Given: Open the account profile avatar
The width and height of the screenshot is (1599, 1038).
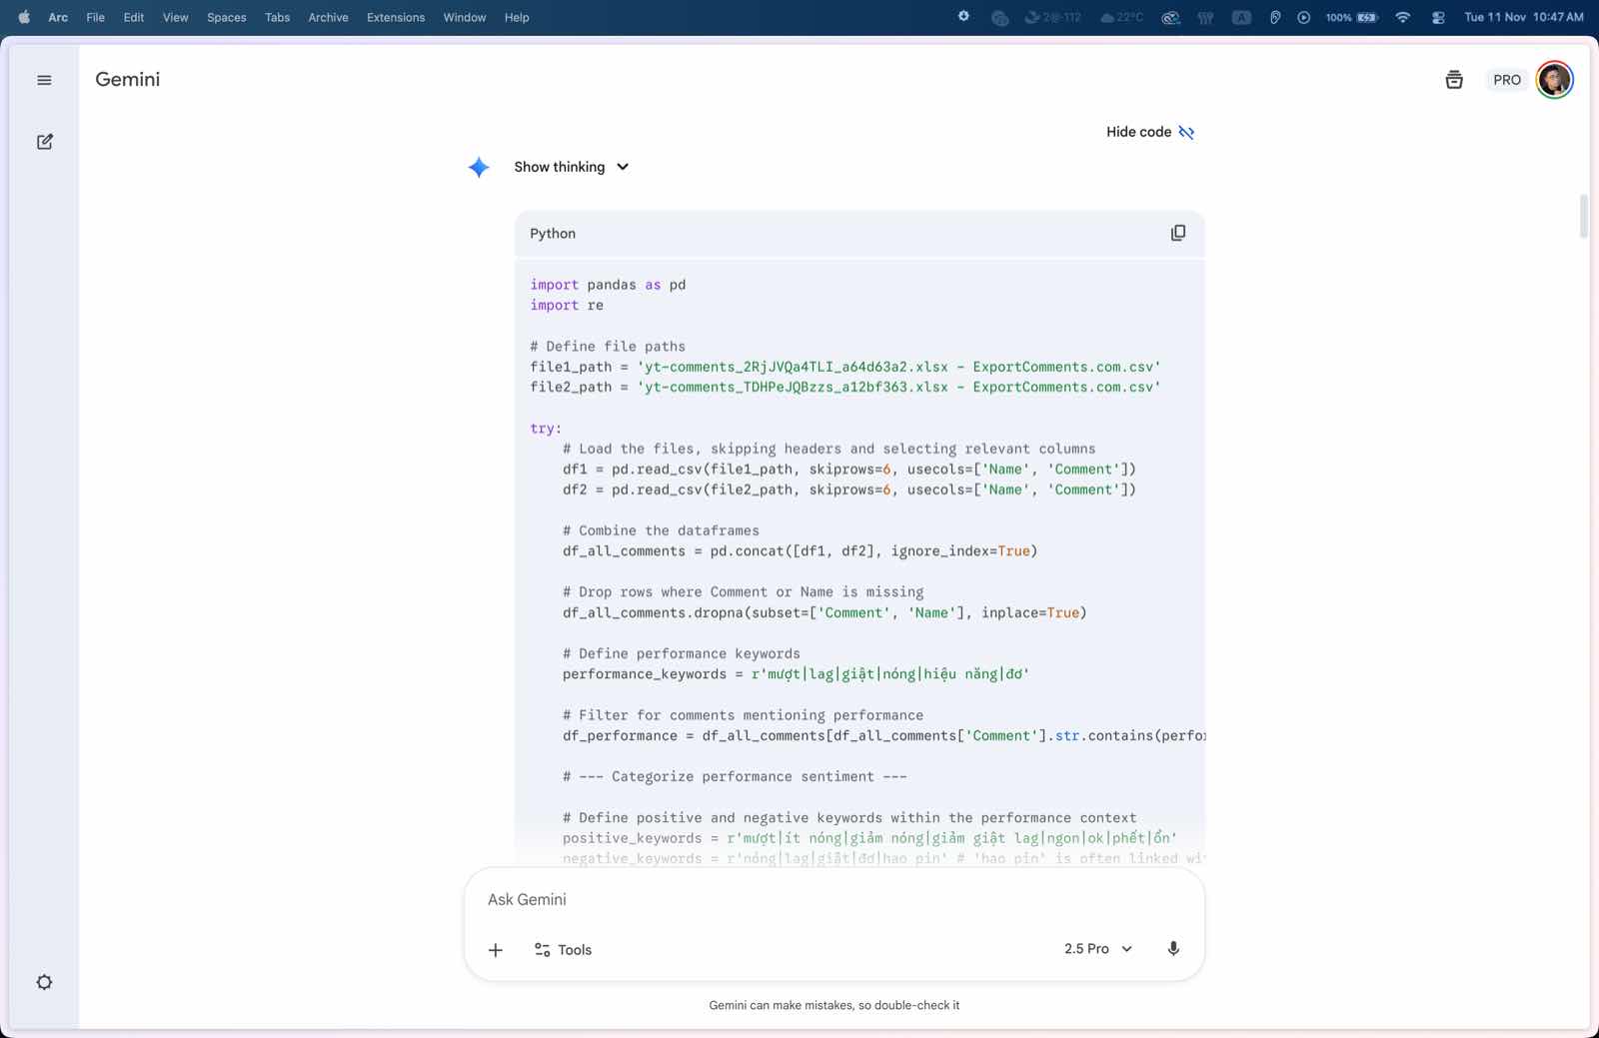Looking at the screenshot, I should pos(1554,80).
